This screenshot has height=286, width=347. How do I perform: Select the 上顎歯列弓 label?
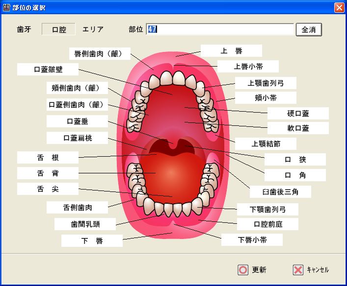point(266,83)
